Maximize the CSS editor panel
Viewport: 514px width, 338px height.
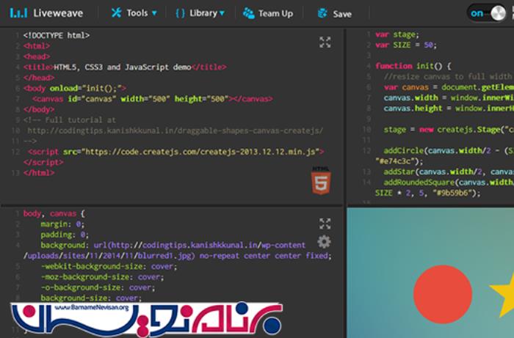[325, 224]
